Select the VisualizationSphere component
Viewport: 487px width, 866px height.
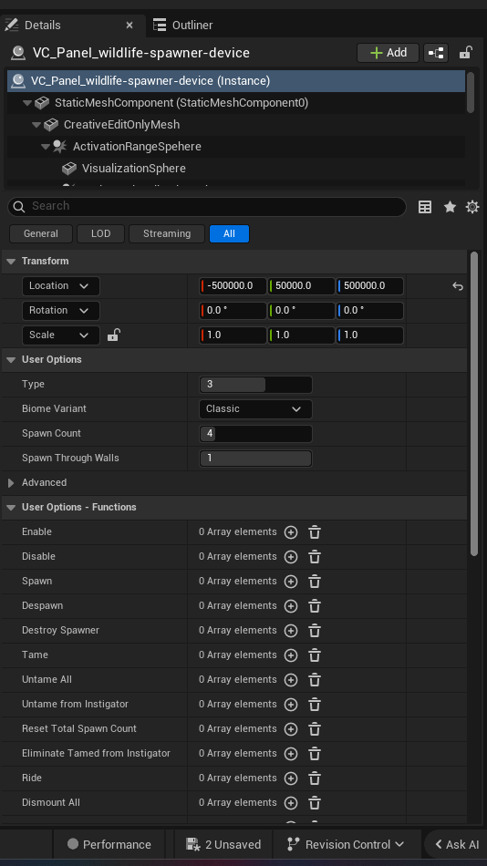(x=134, y=169)
